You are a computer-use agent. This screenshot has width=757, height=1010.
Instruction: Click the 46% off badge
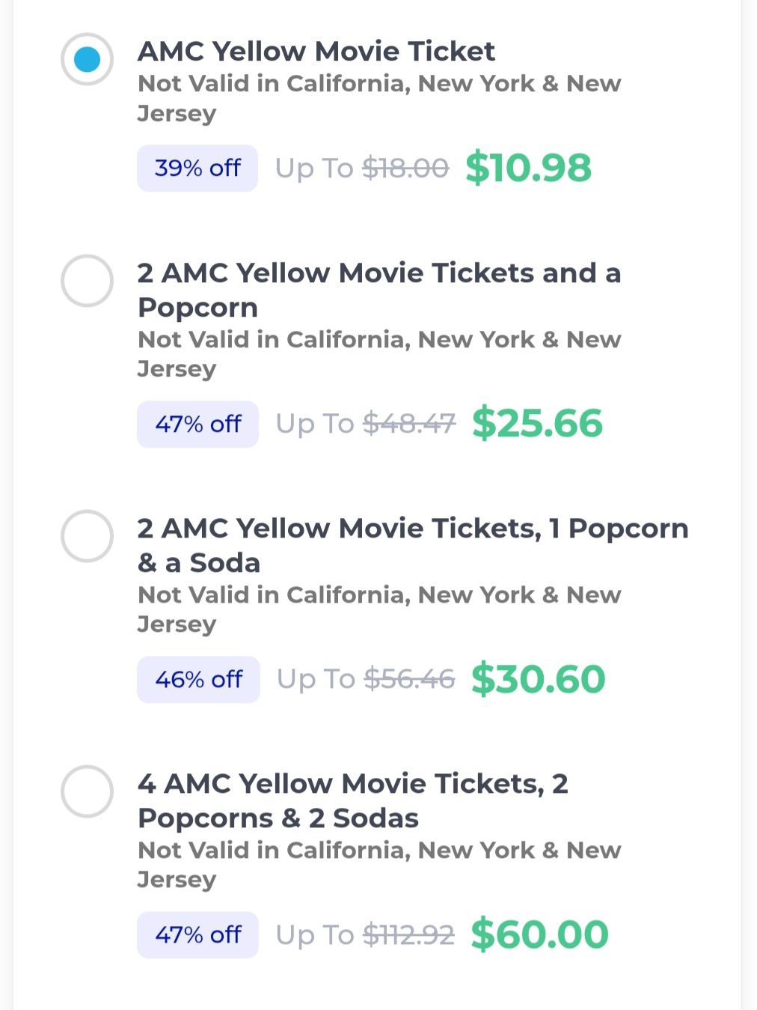click(198, 679)
